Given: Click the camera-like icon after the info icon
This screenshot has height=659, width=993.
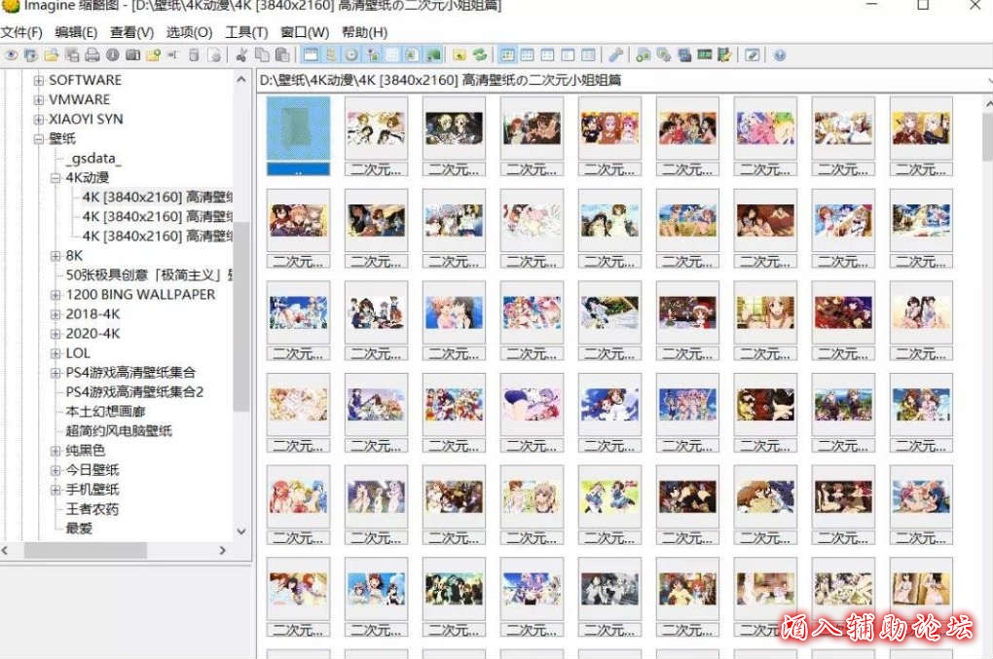Looking at the screenshot, I should [x=132, y=55].
